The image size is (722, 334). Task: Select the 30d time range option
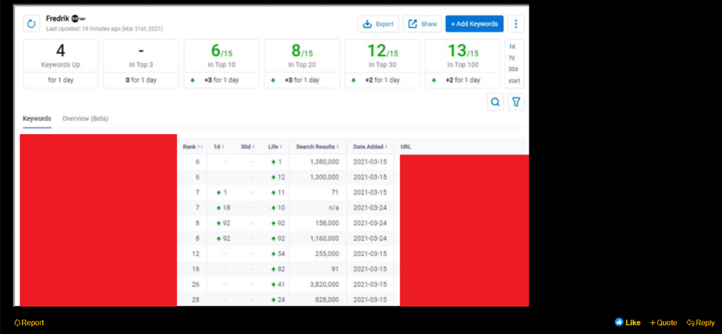[x=513, y=69]
